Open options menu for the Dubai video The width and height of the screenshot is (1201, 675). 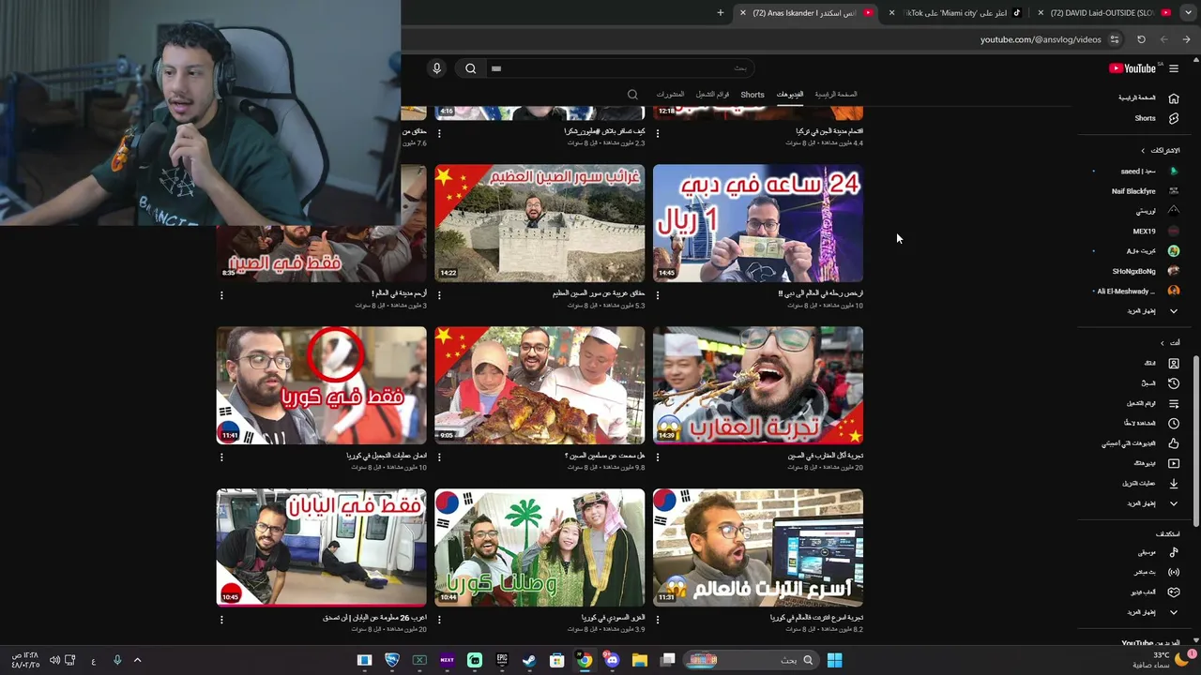(x=658, y=294)
